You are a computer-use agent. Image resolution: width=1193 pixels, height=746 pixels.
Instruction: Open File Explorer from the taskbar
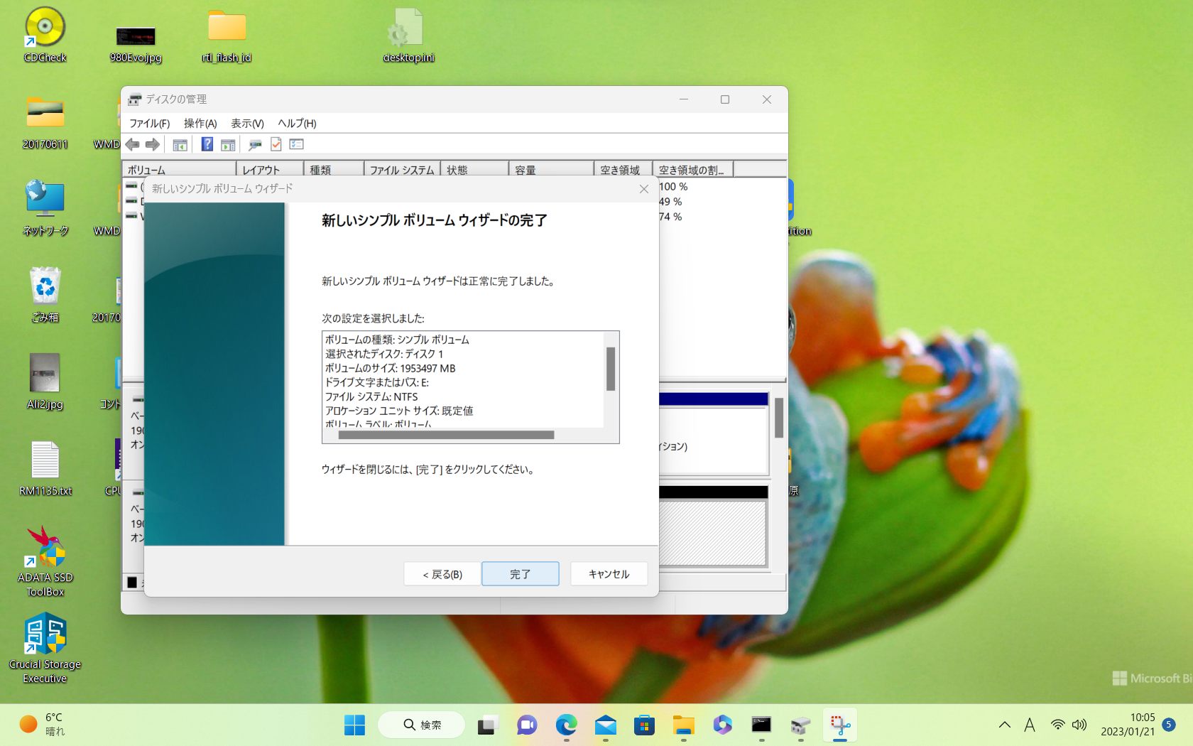[683, 725]
